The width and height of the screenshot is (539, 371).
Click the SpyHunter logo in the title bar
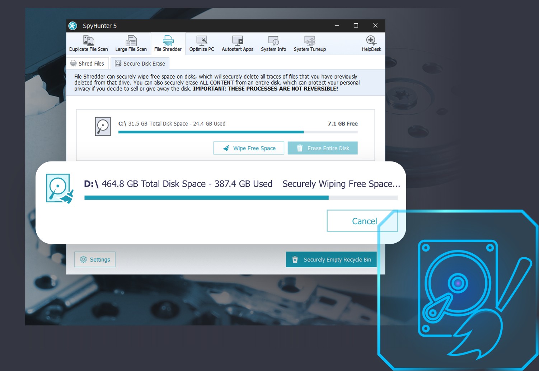(x=73, y=25)
